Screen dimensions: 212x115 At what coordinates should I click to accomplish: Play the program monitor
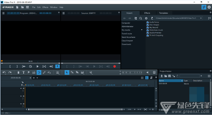pos(37,66)
